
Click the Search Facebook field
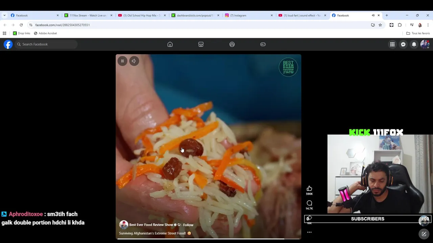[47, 44]
